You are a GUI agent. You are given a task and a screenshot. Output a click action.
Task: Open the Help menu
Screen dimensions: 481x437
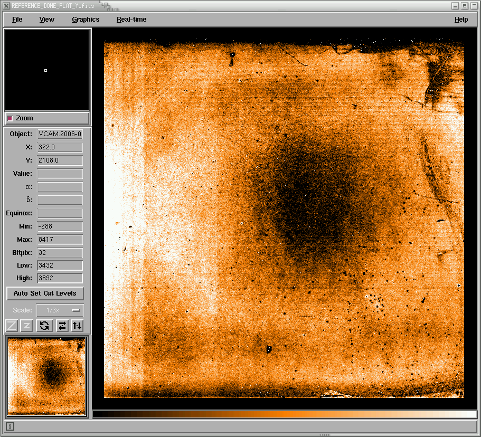pos(461,20)
